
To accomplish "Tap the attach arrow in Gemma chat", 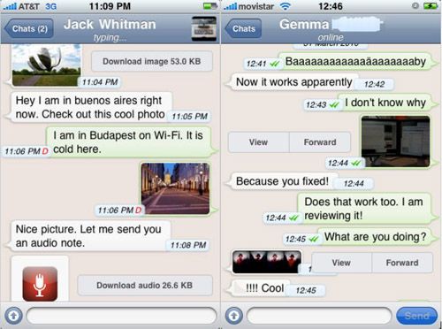I will tap(234, 316).
